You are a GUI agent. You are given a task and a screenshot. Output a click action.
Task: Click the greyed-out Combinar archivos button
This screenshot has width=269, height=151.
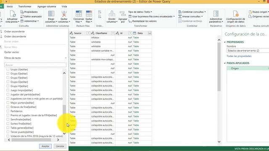click(190, 21)
